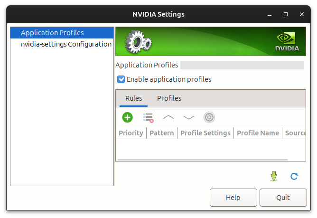Click the delete rule list icon
The height and width of the screenshot is (218, 317).
(x=149, y=118)
